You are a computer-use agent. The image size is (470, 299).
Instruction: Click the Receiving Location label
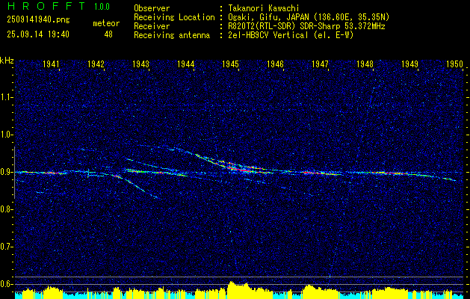click(x=174, y=17)
